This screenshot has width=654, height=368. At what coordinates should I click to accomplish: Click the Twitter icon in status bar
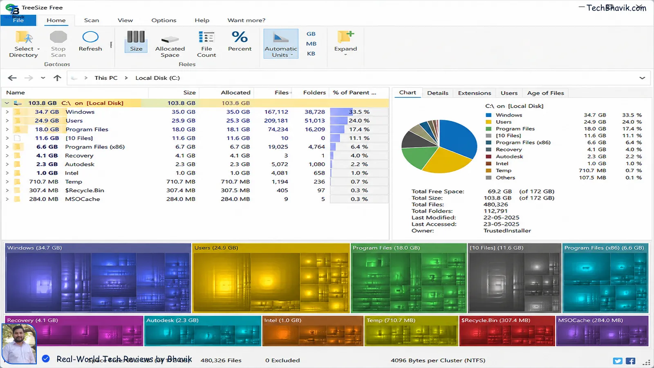618,361
